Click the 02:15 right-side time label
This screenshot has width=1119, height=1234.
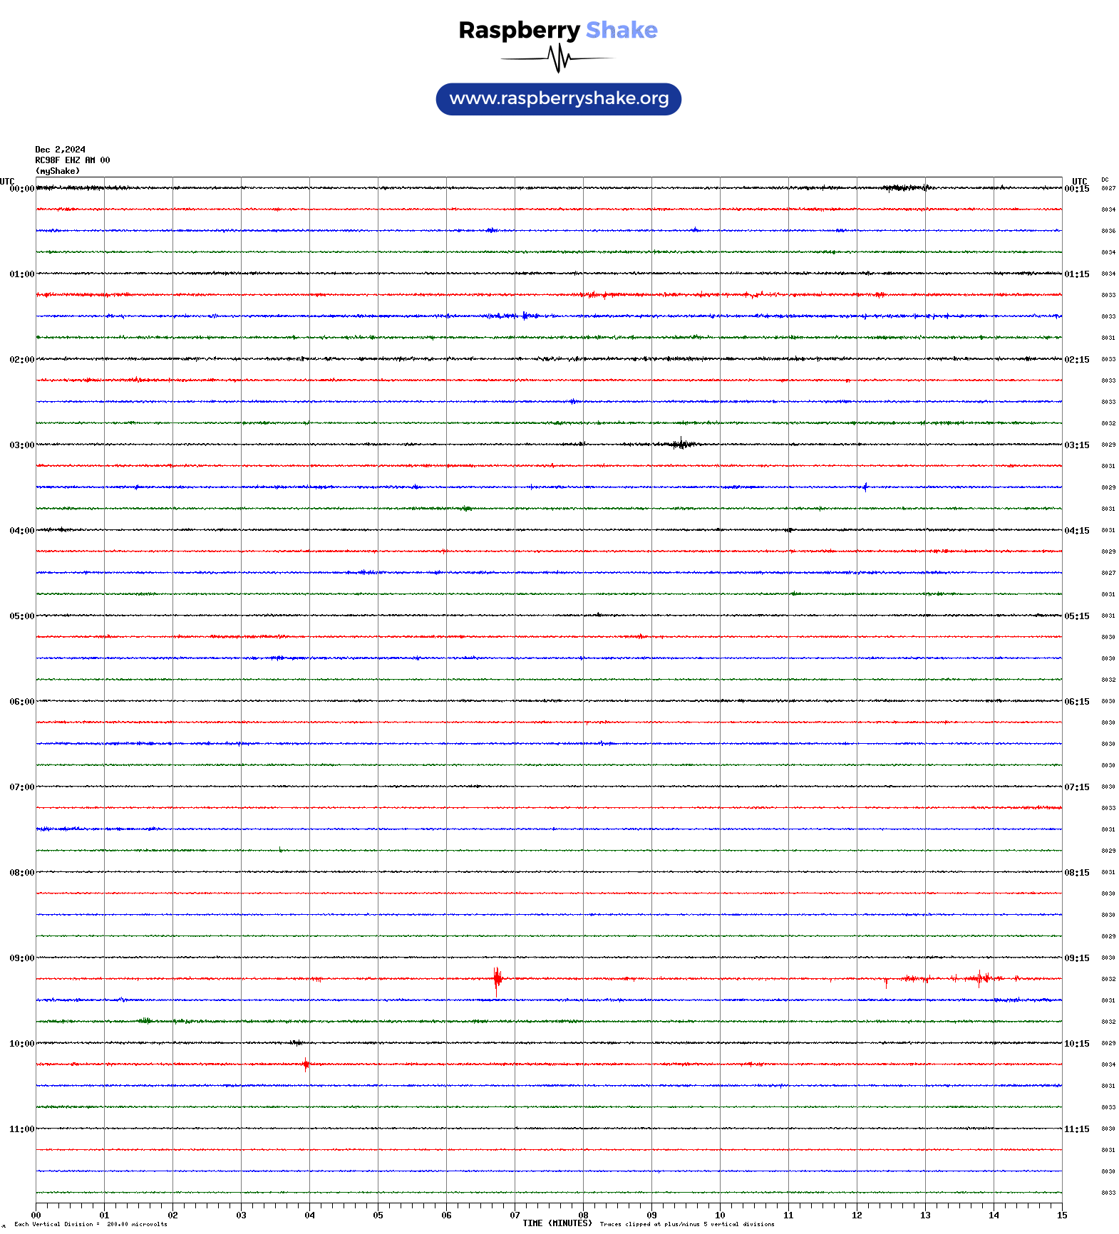(x=1077, y=360)
